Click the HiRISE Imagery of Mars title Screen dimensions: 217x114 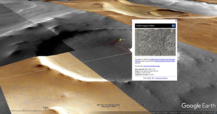(145, 26)
